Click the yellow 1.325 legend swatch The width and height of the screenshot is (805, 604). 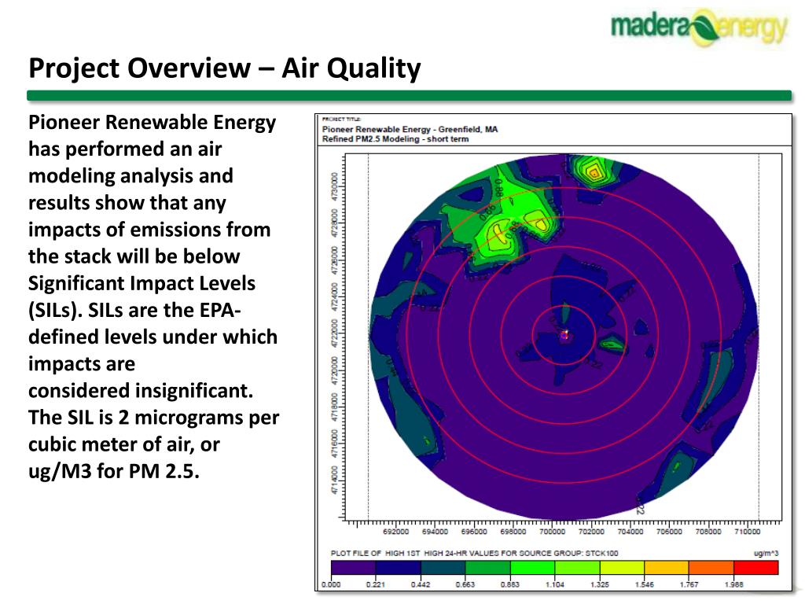pyautogui.click(x=622, y=568)
